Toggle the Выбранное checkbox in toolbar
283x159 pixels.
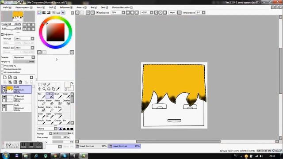point(97,13)
